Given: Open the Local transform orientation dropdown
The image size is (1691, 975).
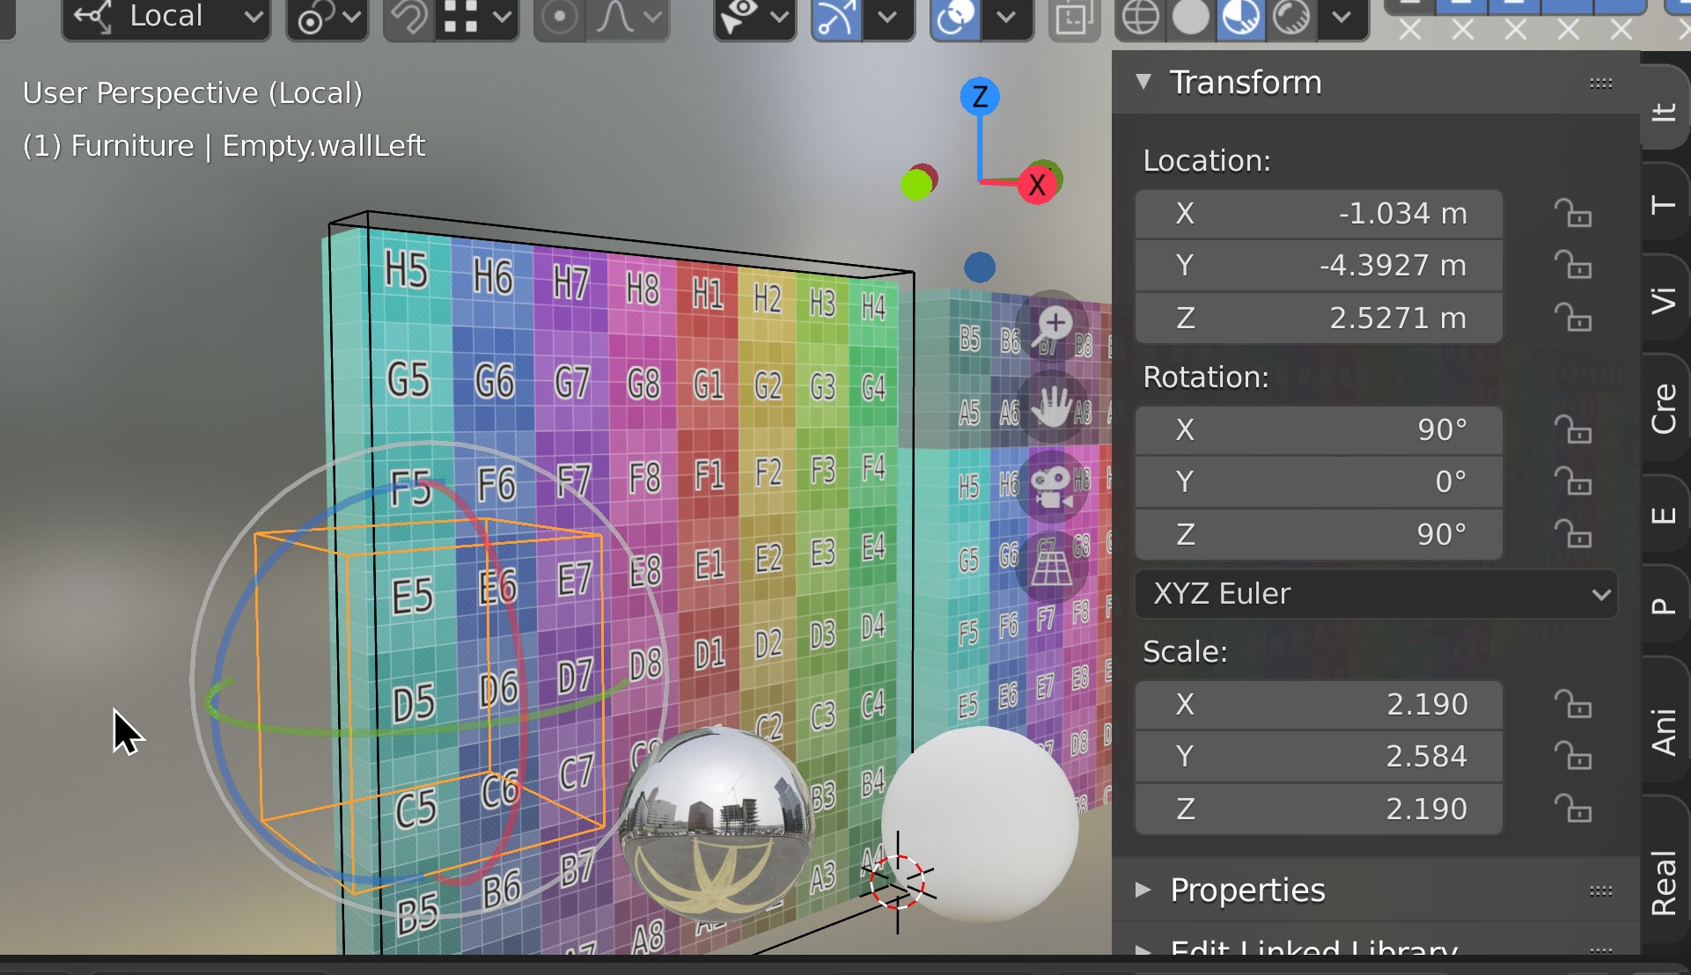Looking at the screenshot, I should 166,17.
